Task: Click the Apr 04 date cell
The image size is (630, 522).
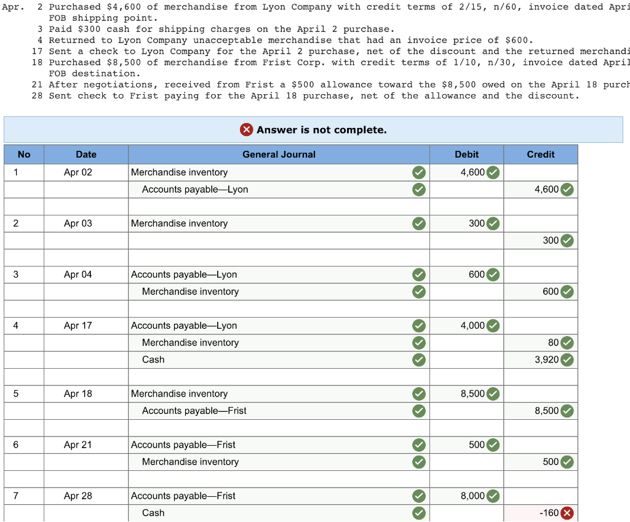Action: pos(86,275)
